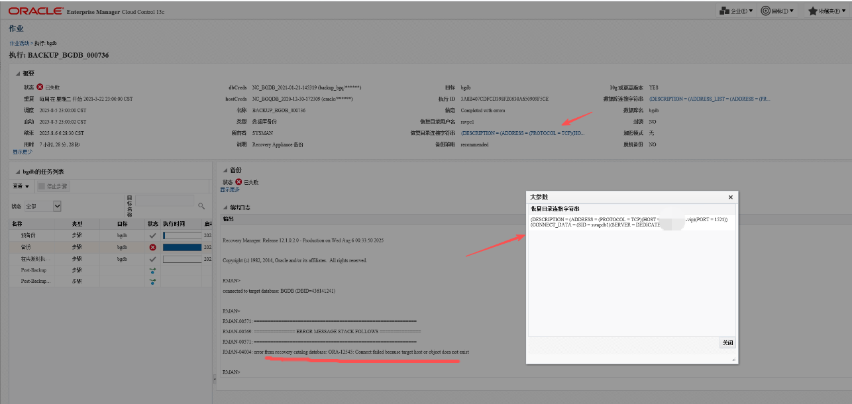
Task: Select the truncated Post-Backup... step row
Action: (x=109, y=281)
